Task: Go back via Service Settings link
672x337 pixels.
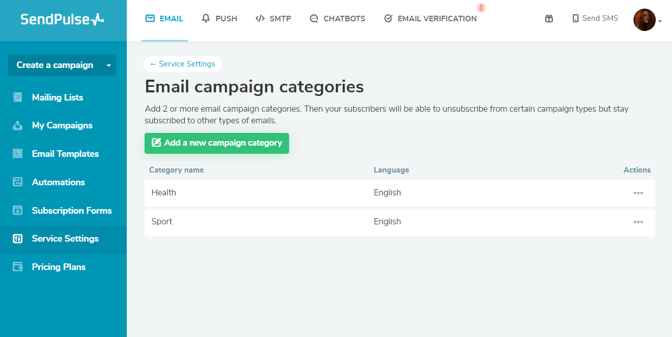Action: [183, 64]
